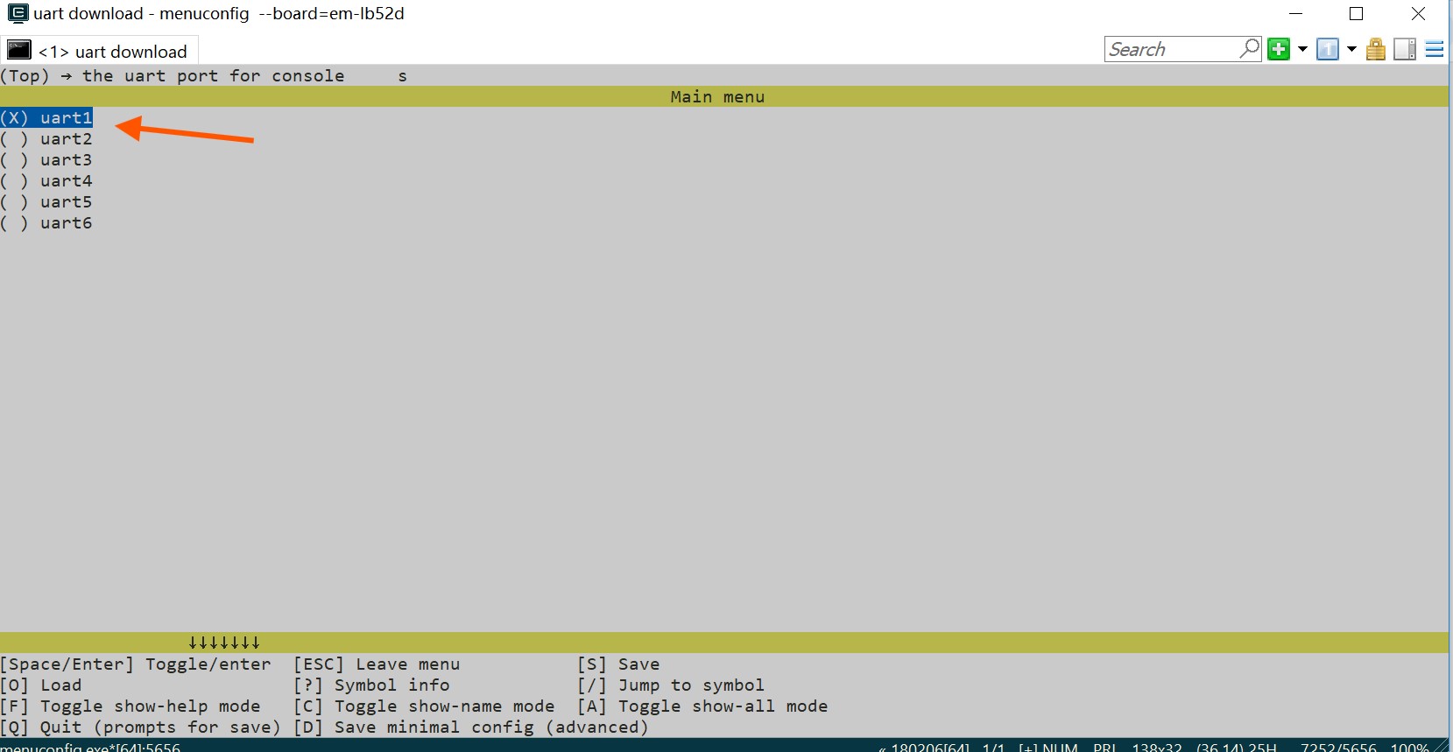This screenshot has height=752, width=1453.
Task: Expand the active console list arrow
Action: tap(1351, 49)
